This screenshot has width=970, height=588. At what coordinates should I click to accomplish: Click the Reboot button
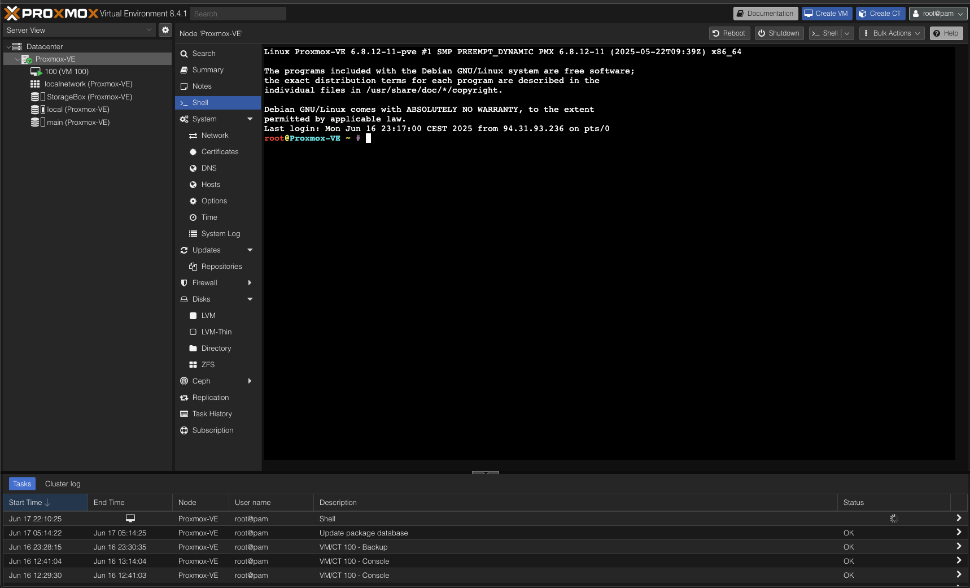tap(729, 33)
